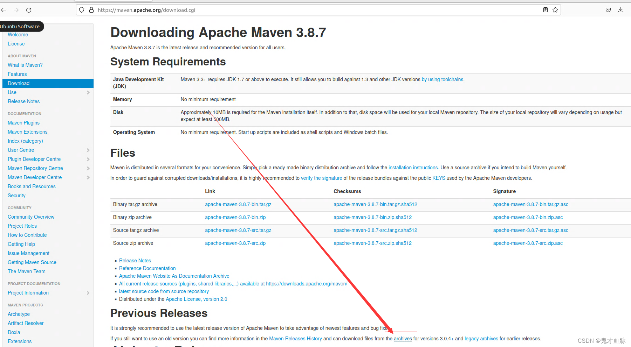Open apache-maven-3.8.7-src.tar.gz.sha512 checksum
Screen dimensions: 631x347
pyautogui.click(x=375, y=230)
